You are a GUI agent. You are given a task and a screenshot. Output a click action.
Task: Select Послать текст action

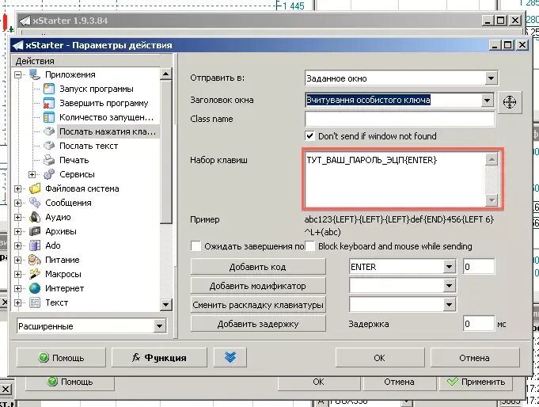[x=89, y=146]
